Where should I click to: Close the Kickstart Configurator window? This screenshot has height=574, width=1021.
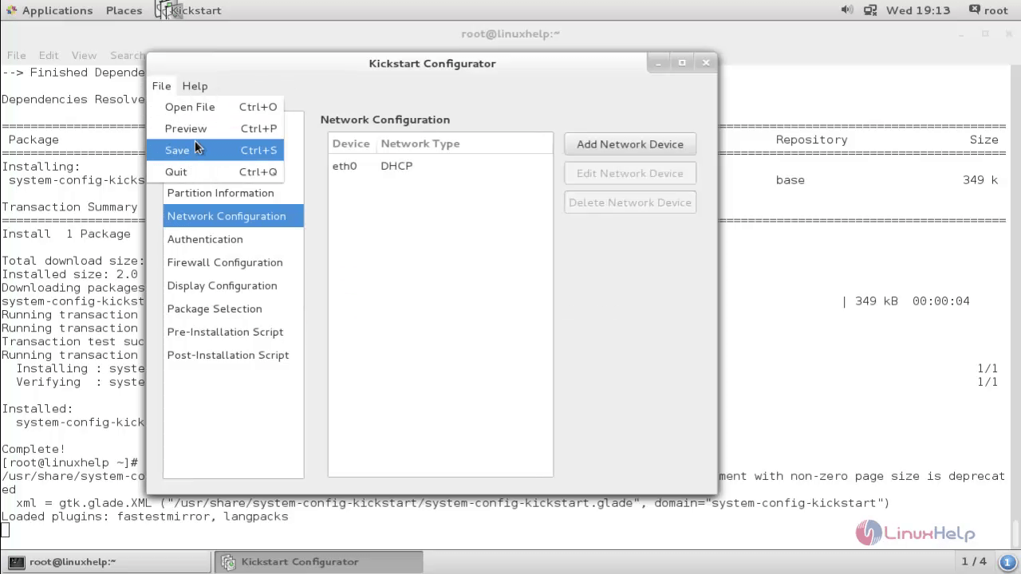tap(706, 63)
